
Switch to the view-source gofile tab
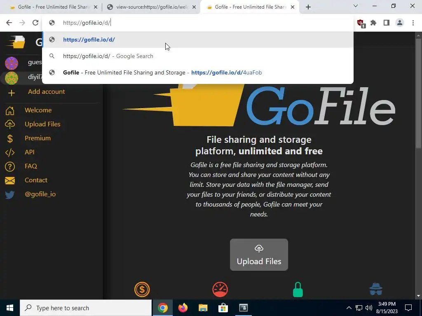(151, 7)
